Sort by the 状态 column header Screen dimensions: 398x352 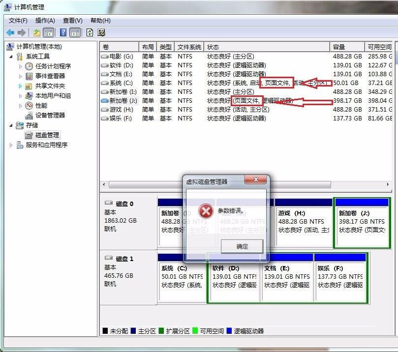(x=267, y=47)
